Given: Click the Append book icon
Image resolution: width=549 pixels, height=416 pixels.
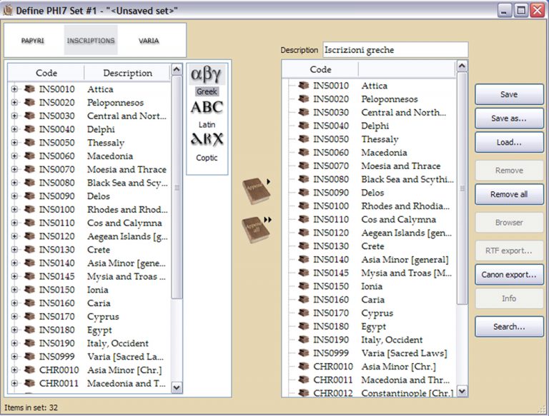Looking at the screenshot, I should (257, 191).
